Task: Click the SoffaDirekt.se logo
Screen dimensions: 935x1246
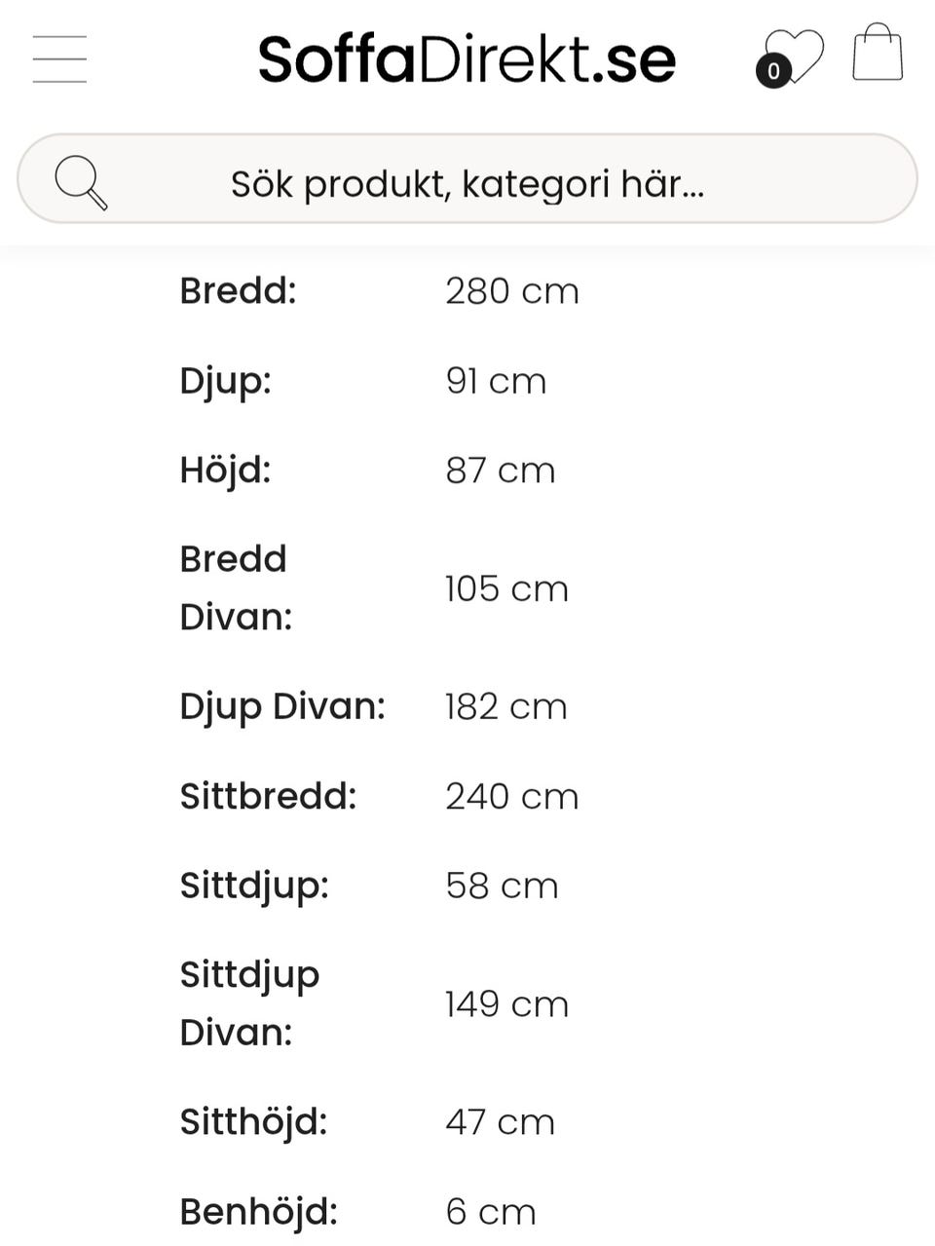Action: (467, 59)
